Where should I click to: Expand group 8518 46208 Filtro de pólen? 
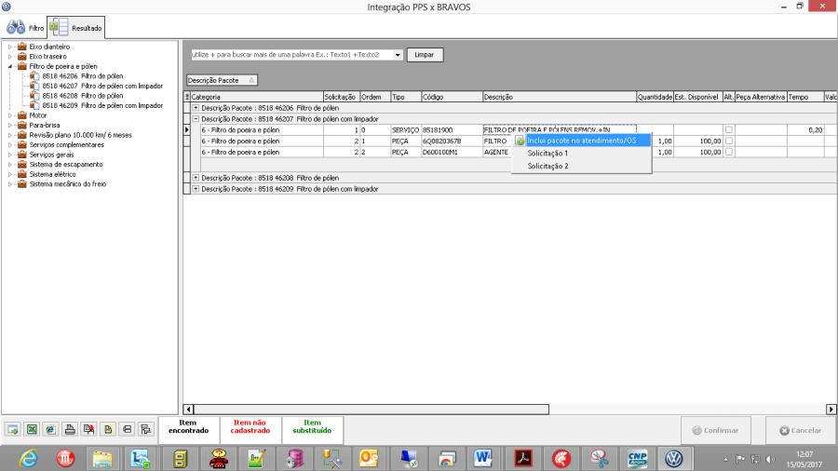pyautogui.click(x=196, y=178)
